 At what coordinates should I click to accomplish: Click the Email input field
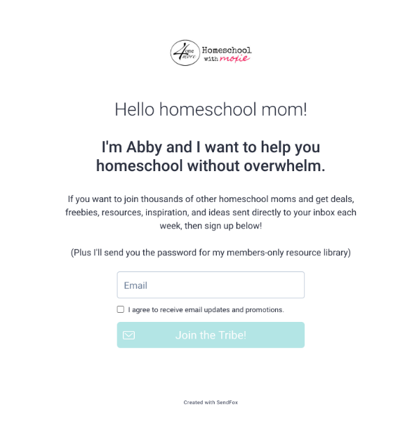(x=211, y=285)
